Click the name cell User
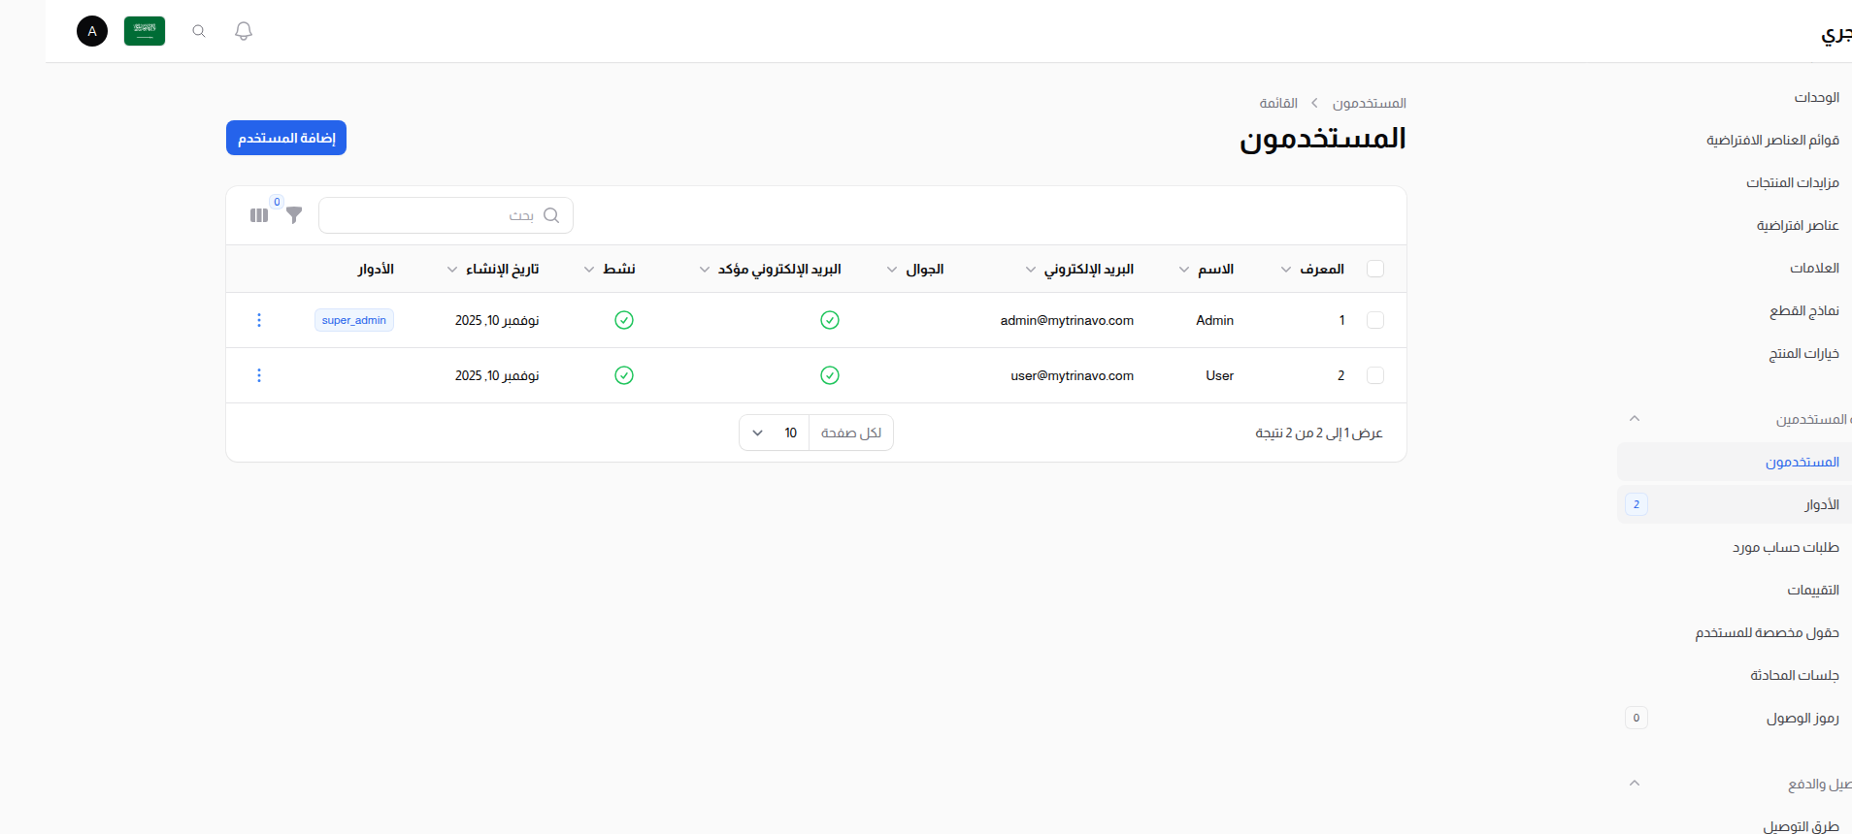The image size is (1852, 834). pos(1219,375)
